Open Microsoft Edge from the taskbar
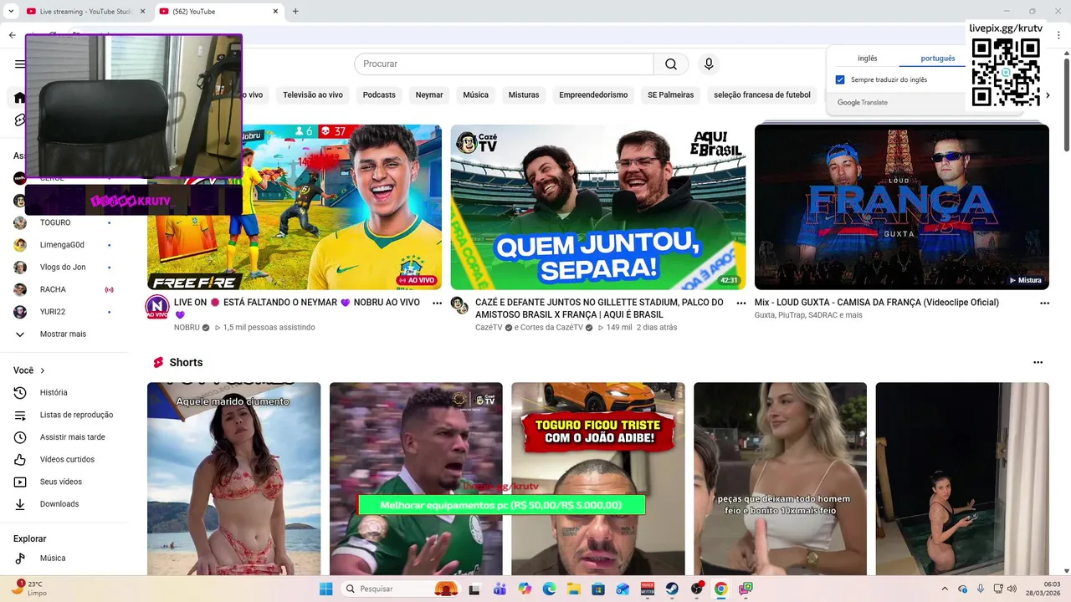 (x=550, y=589)
